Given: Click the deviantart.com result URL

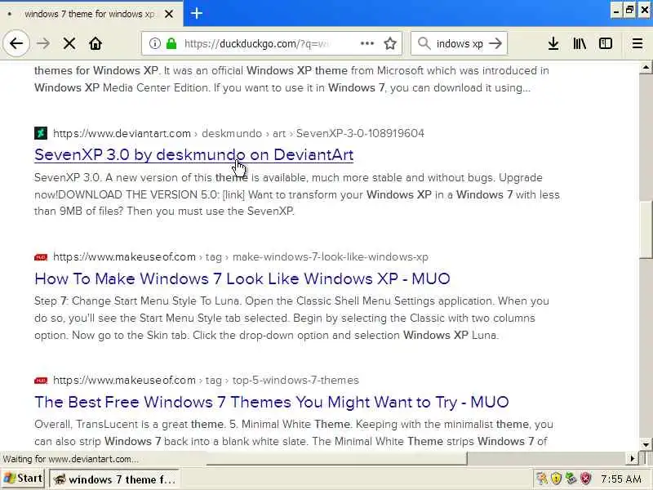Looking at the screenshot, I should tap(238, 133).
